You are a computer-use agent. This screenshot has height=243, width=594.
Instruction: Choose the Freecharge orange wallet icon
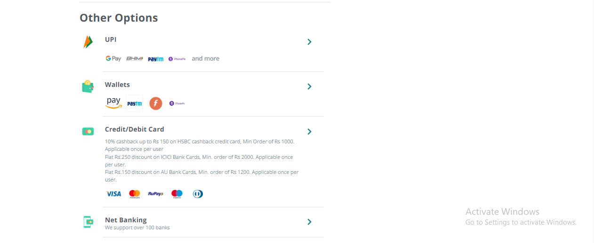click(x=156, y=103)
